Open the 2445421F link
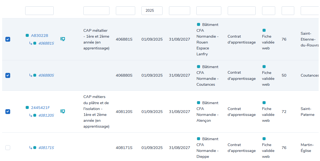 [40, 108]
